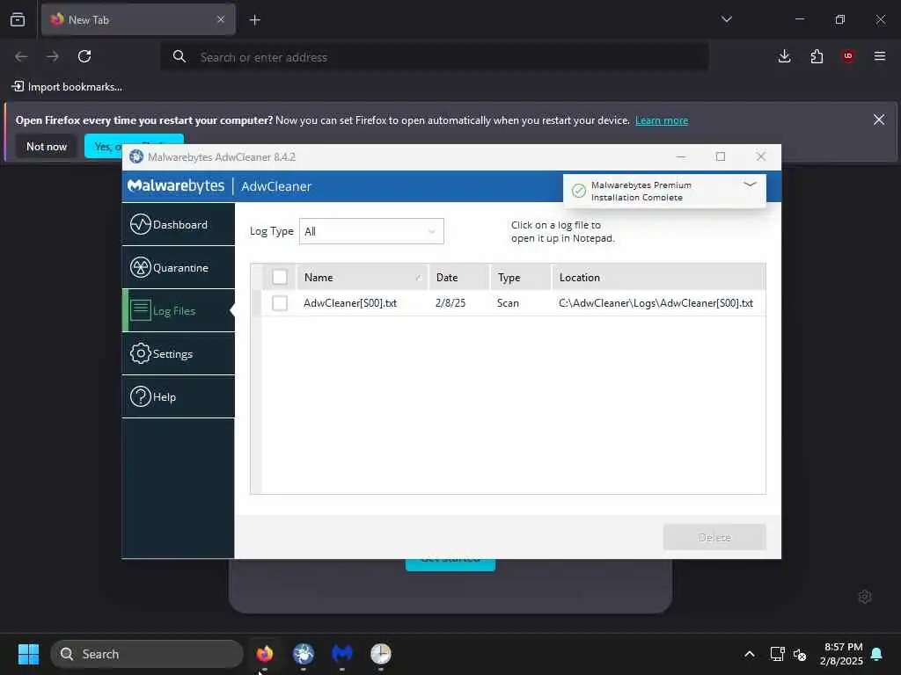Viewport: 901px width, 675px height.
Task: Open the Windows Start menu
Action: coord(28,654)
